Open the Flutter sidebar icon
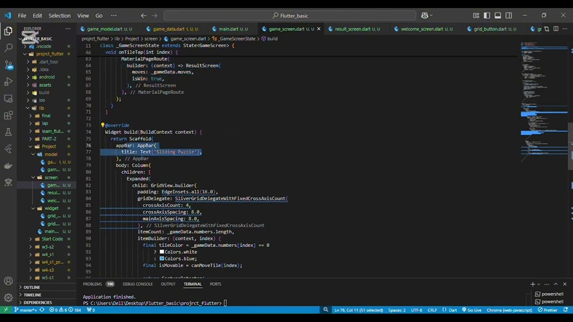Screen dimensions: 573x322 tap(8, 149)
